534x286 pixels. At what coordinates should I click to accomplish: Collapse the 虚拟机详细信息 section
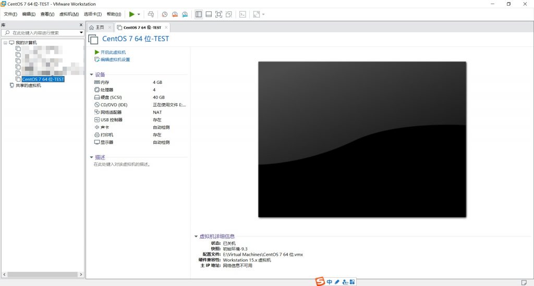[x=196, y=237]
